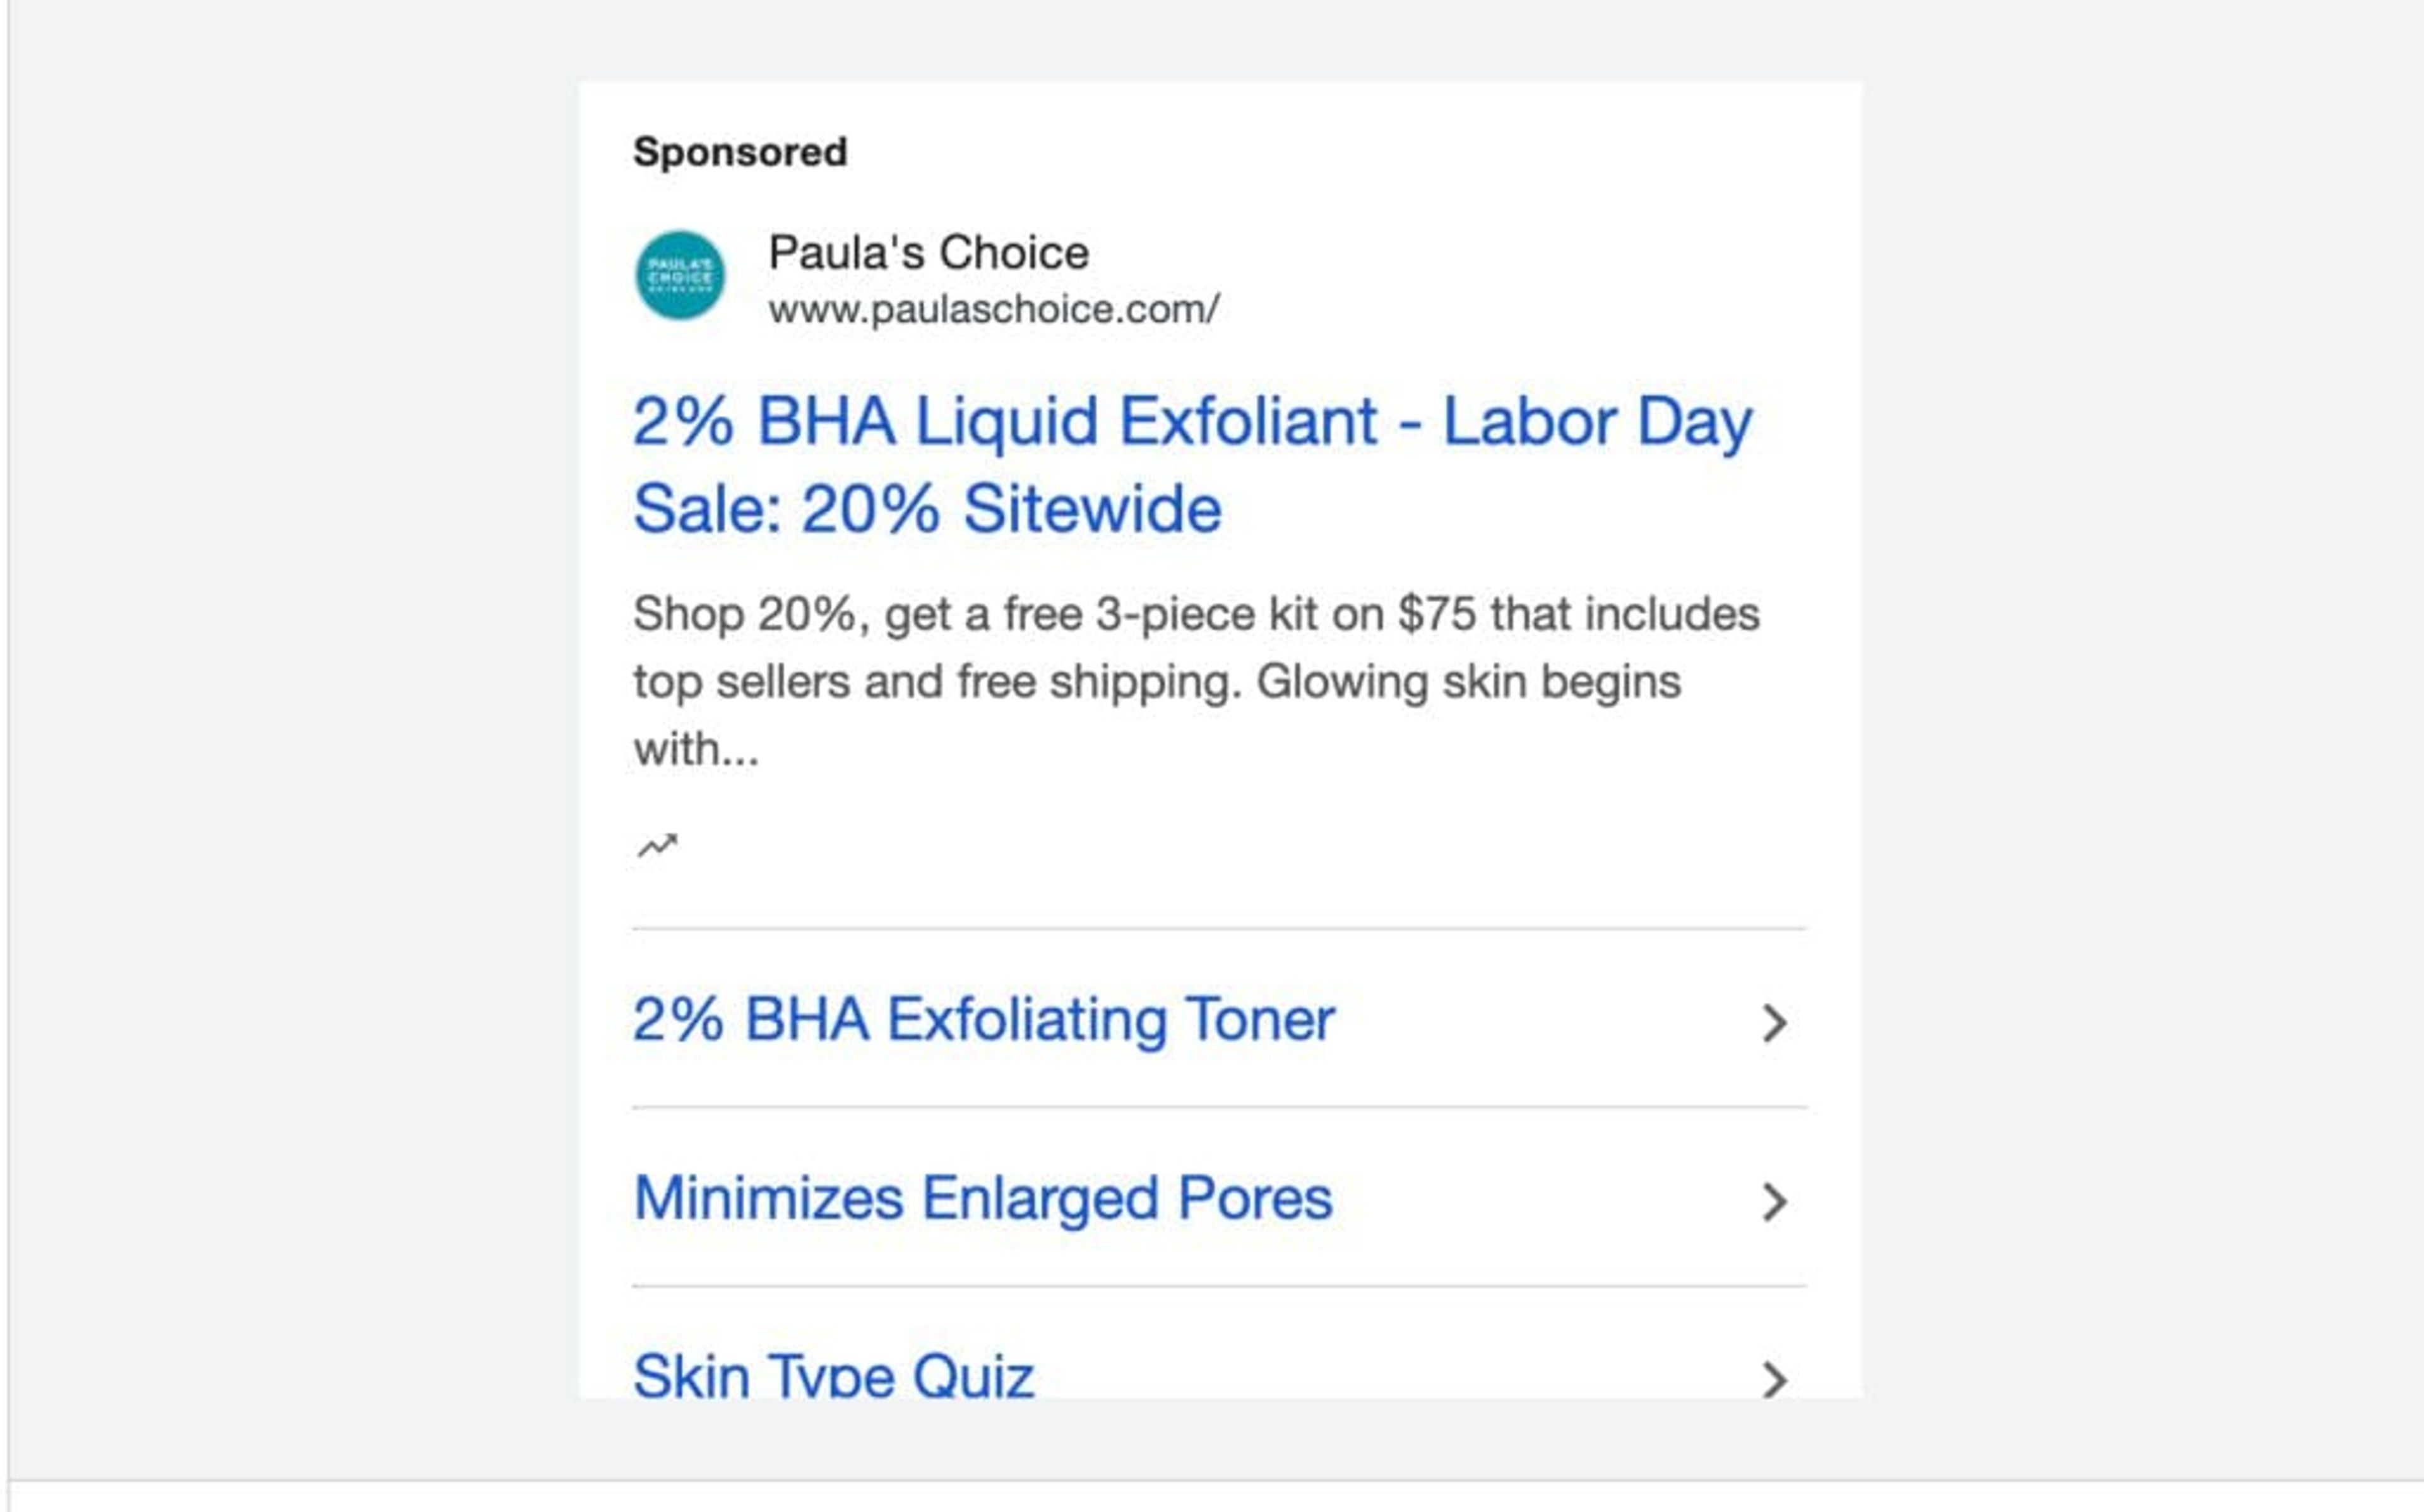Click the ad description paragraph

pyautogui.click(x=1195, y=680)
